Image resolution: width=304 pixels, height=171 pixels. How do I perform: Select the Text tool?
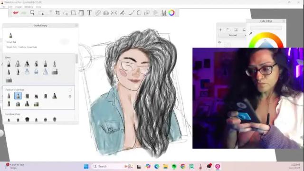point(89,13)
